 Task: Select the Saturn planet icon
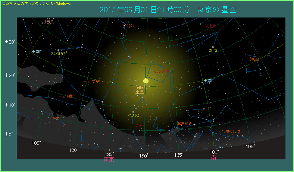pos(140,88)
